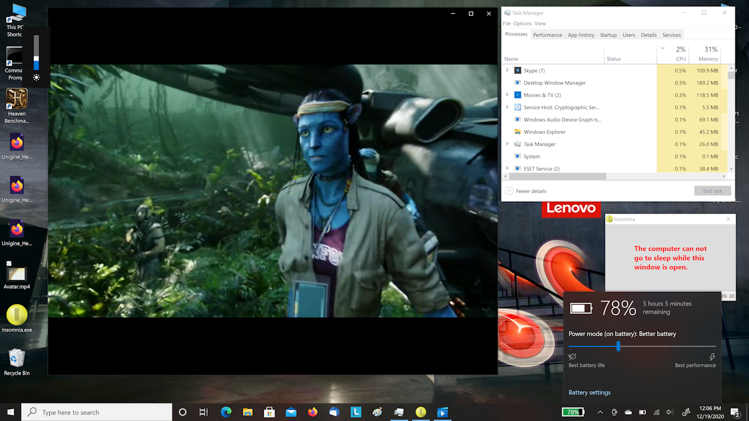Viewport: 749px width, 421px height.
Task: Click in the Type here to search box
Action: click(97, 412)
